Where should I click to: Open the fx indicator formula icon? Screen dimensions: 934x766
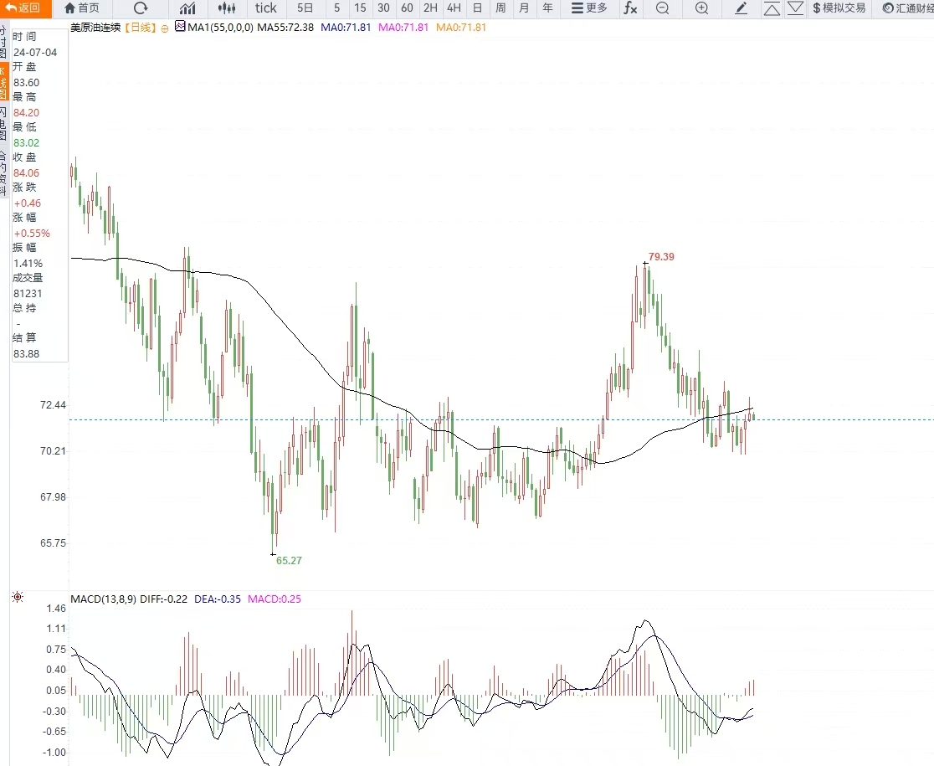[x=630, y=8]
